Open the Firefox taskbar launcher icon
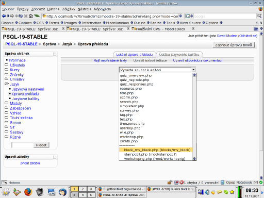The height and width of the screenshot is (198, 264). [28, 192]
